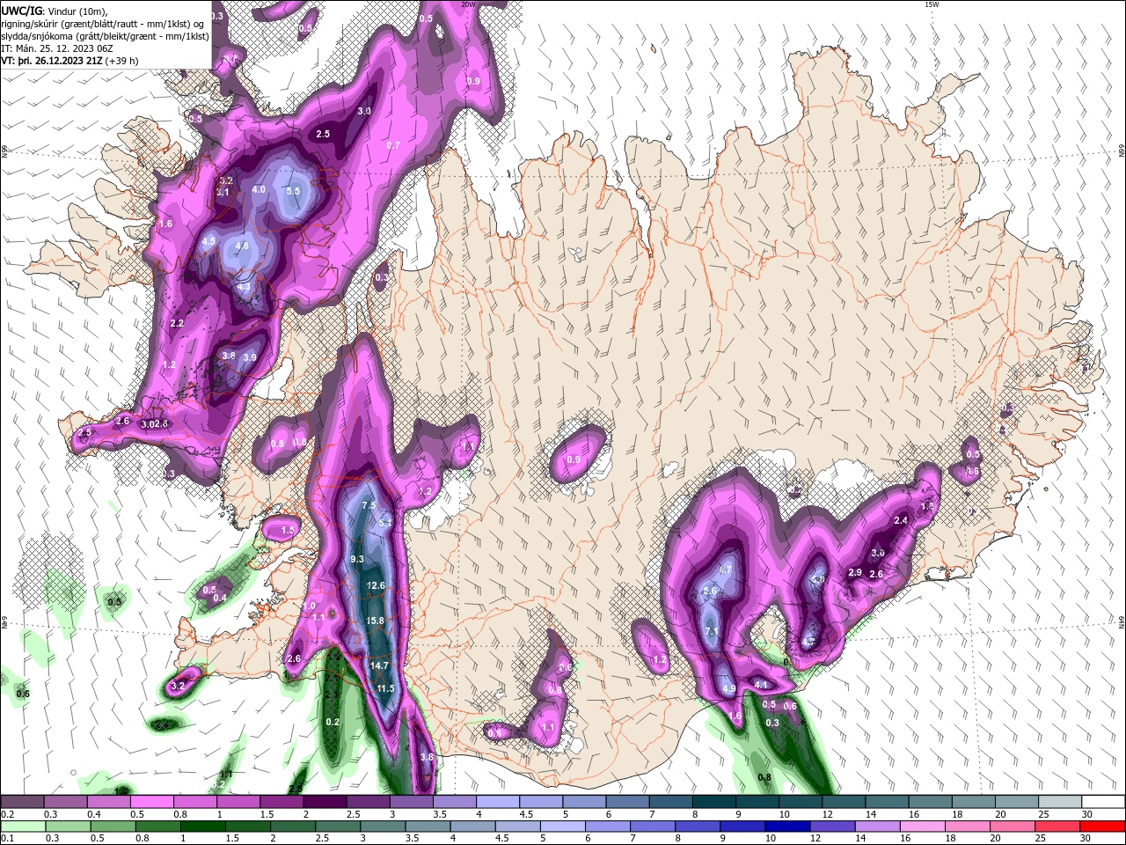Click the 25 label under the top legend
The image size is (1126, 845).
coord(1045,814)
